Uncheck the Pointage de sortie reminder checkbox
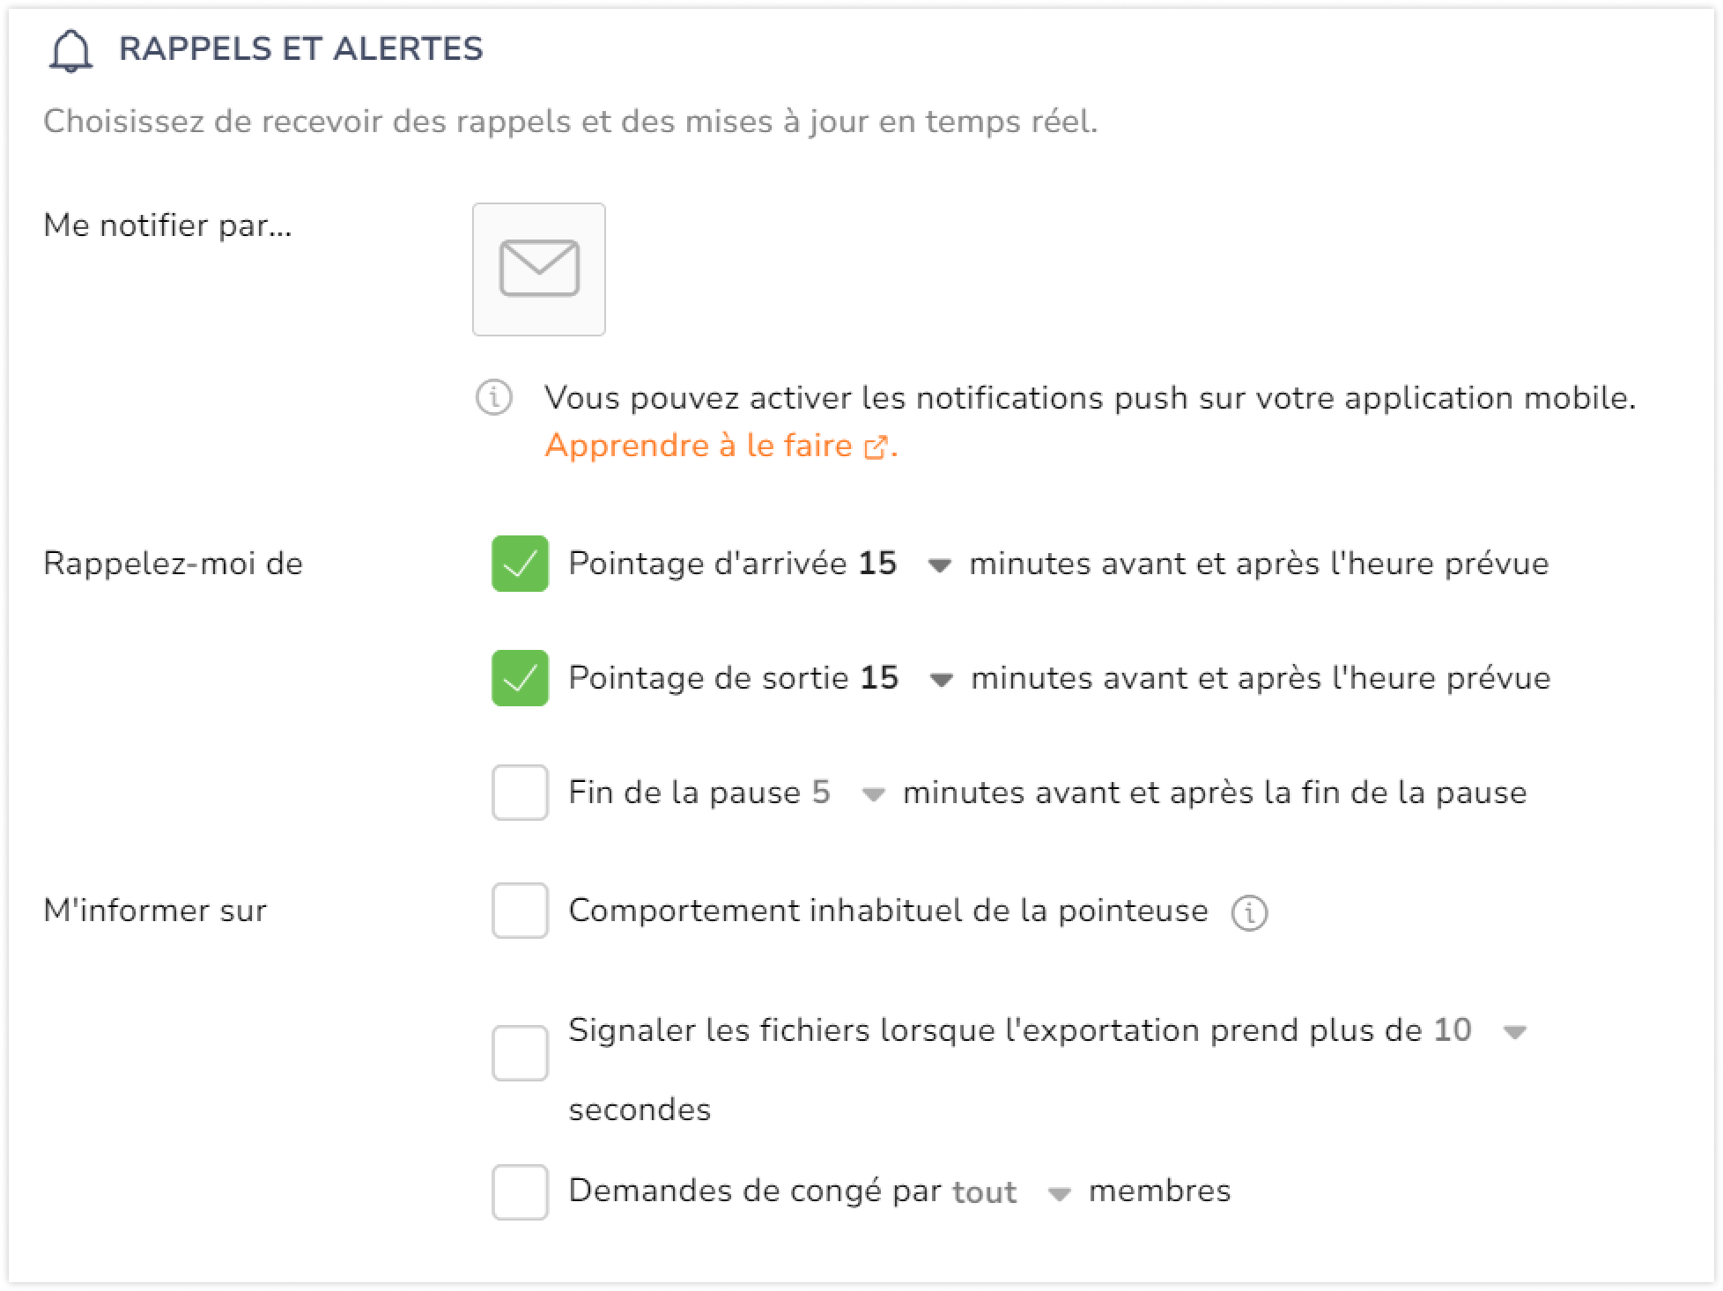The height and width of the screenshot is (1291, 1723). pyautogui.click(x=520, y=678)
